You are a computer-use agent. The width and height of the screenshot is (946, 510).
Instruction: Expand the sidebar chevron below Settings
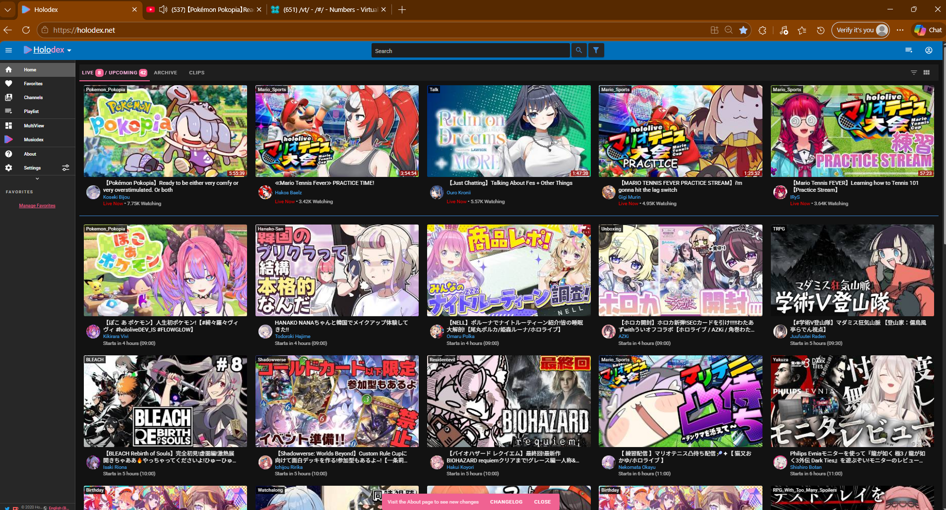[x=37, y=178]
